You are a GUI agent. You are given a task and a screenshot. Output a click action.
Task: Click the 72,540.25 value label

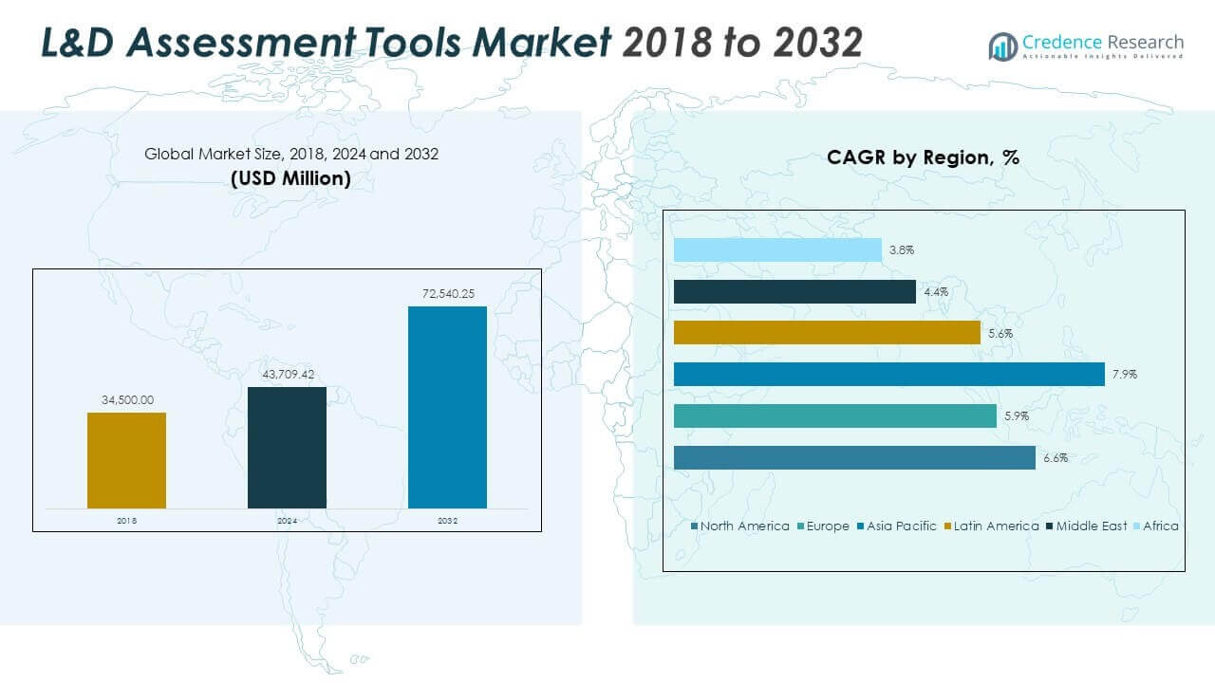tap(447, 295)
